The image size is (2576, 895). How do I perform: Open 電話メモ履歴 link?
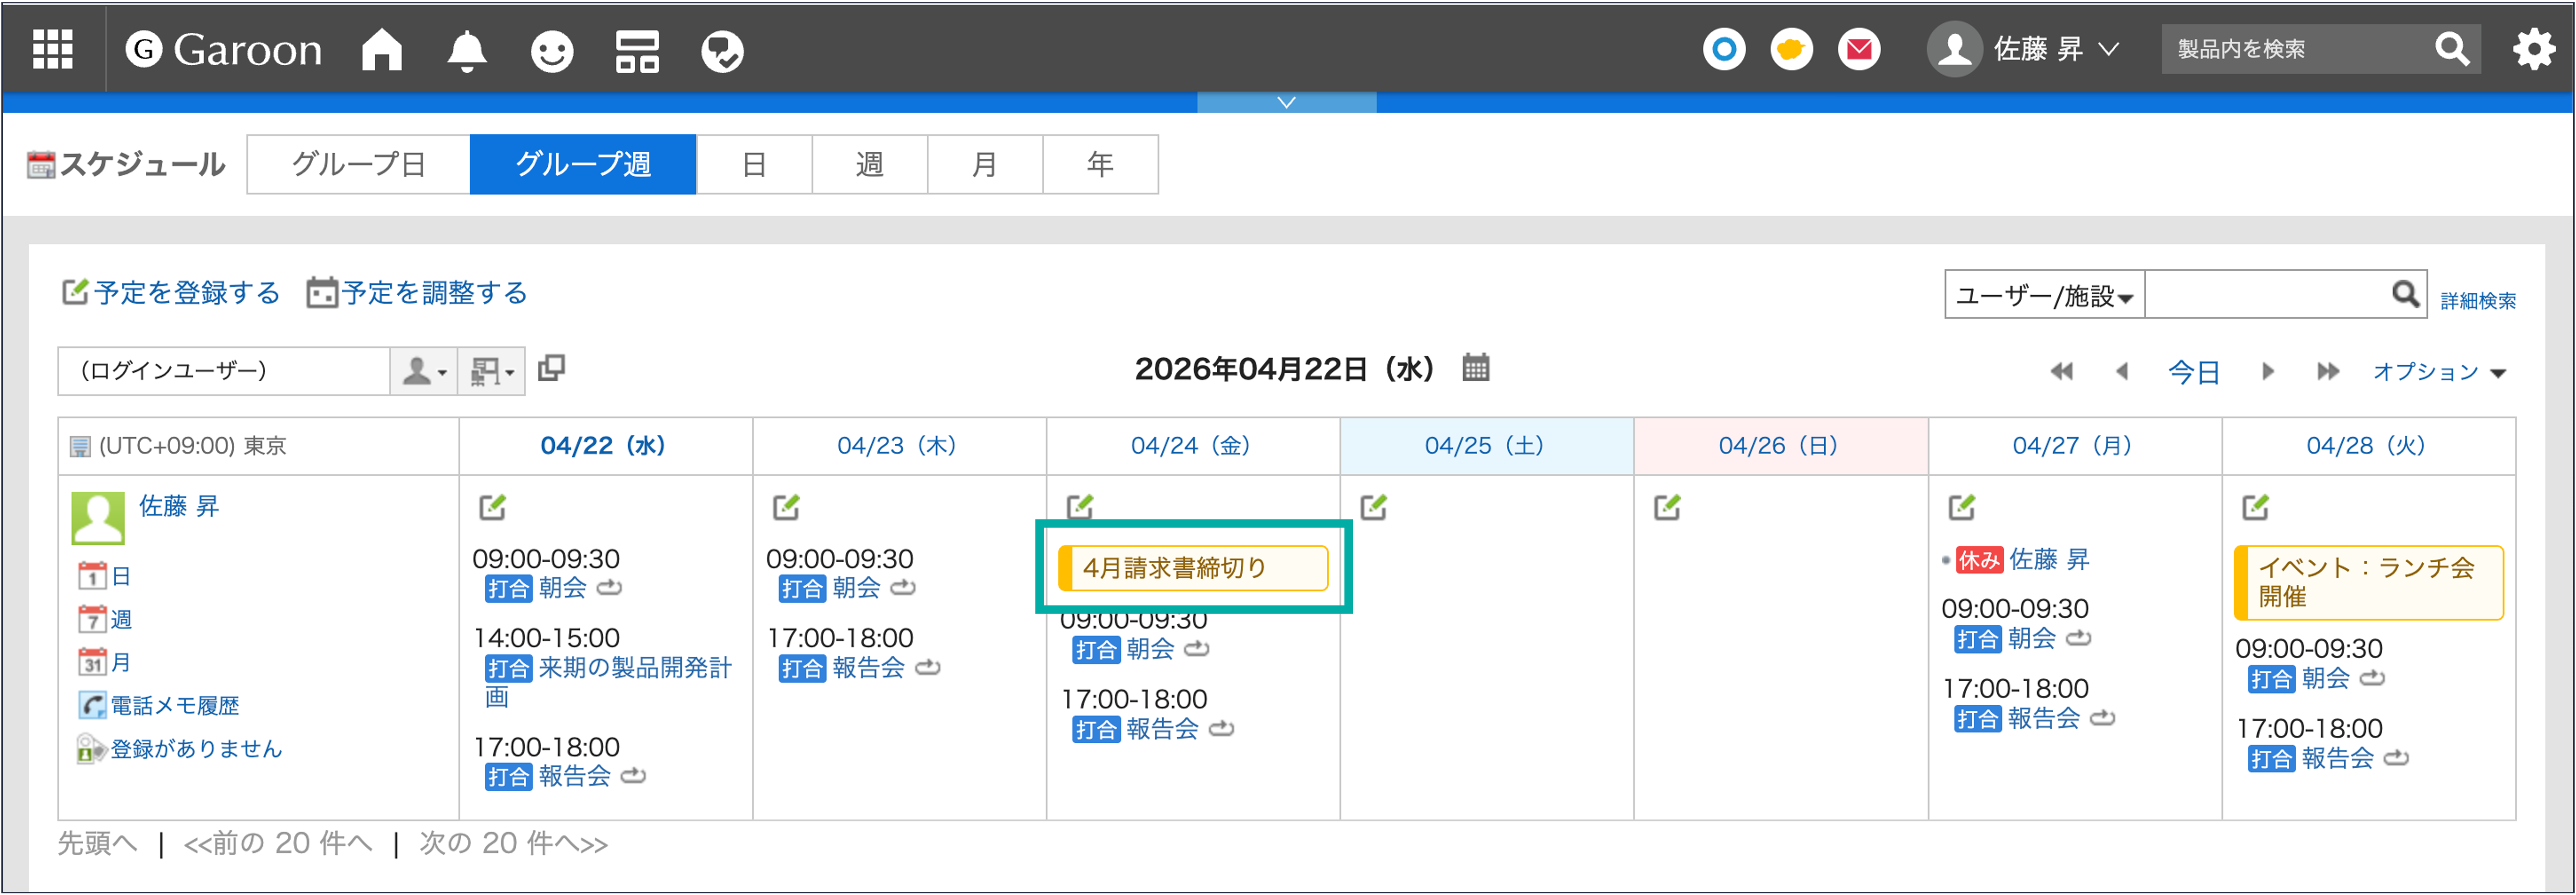pyautogui.click(x=174, y=706)
